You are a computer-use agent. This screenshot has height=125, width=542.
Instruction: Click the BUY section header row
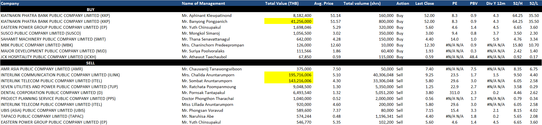tap(90, 10)
